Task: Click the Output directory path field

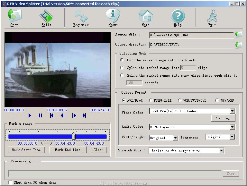Action: (x=191, y=45)
